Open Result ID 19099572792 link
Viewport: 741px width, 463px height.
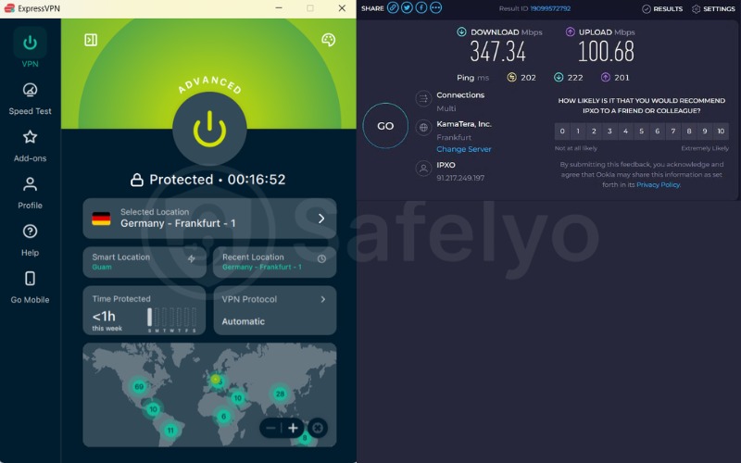[550, 8]
